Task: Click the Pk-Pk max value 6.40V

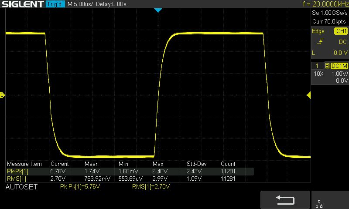Action: [160, 171]
